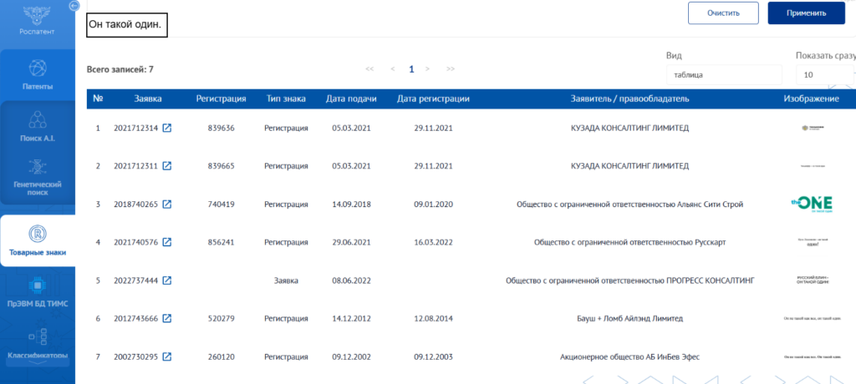The width and height of the screenshot is (856, 384).
Task: Open the ONE trademark image thumbnail
Action: pyautogui.click(x=810, y=205)
